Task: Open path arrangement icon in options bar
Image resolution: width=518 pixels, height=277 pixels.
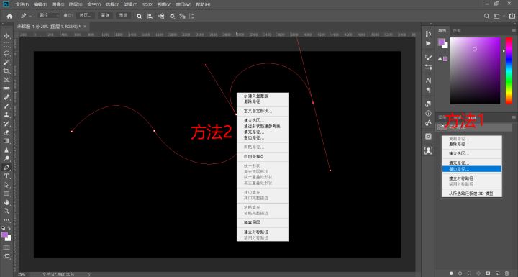Action: (x=161, y=16)
